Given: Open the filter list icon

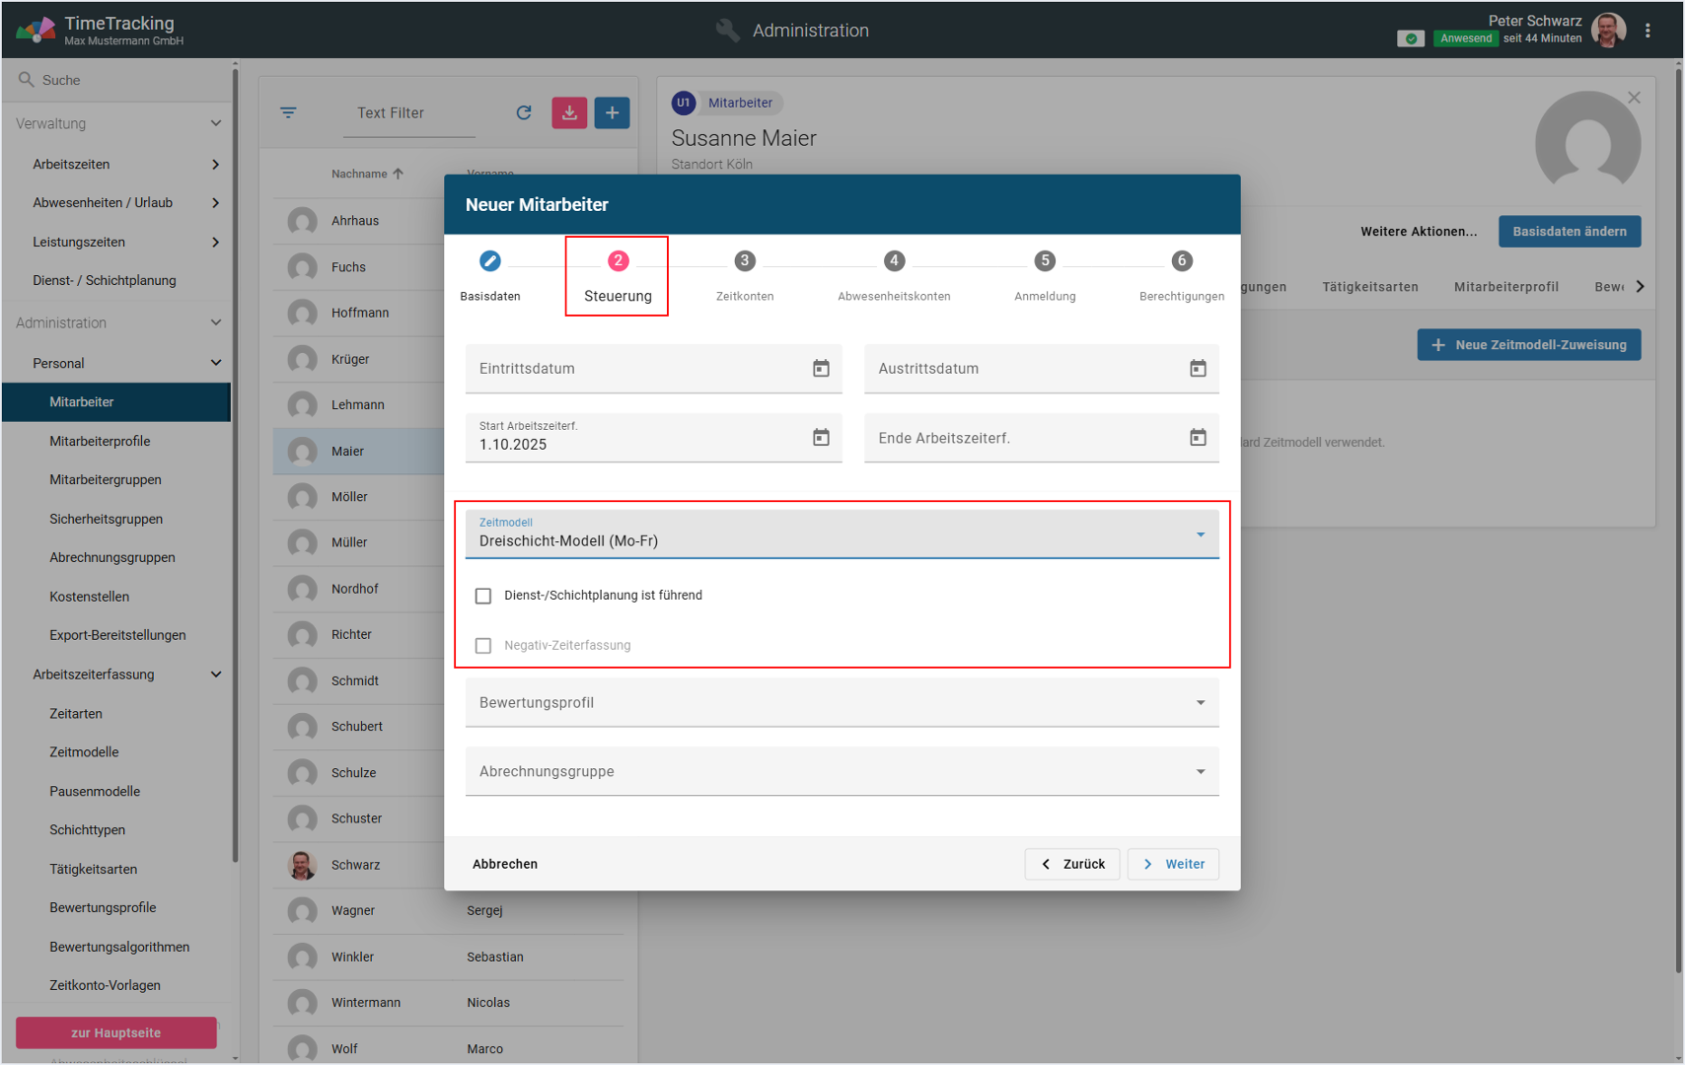Looking at the screenshot, I should 288,113.
